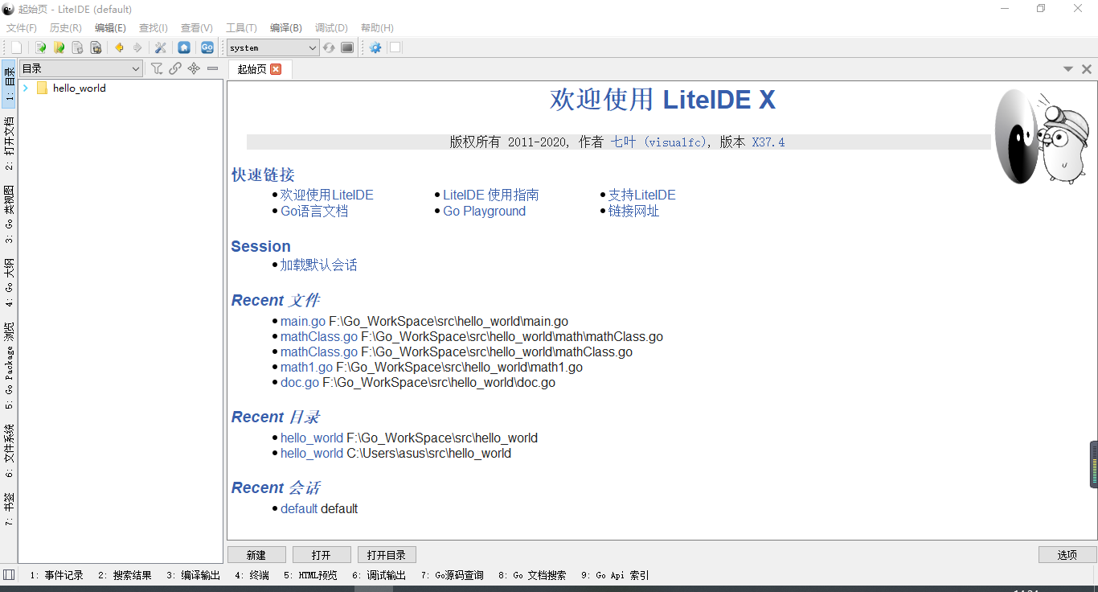This screenshot has height=592, width=1098.
Task: Open the 历史(R) menu
Action: 66,27
